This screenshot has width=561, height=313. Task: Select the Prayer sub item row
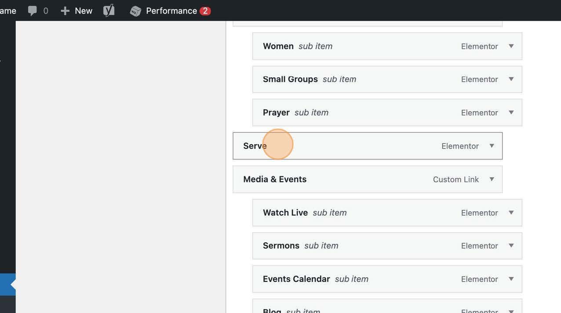387,112
